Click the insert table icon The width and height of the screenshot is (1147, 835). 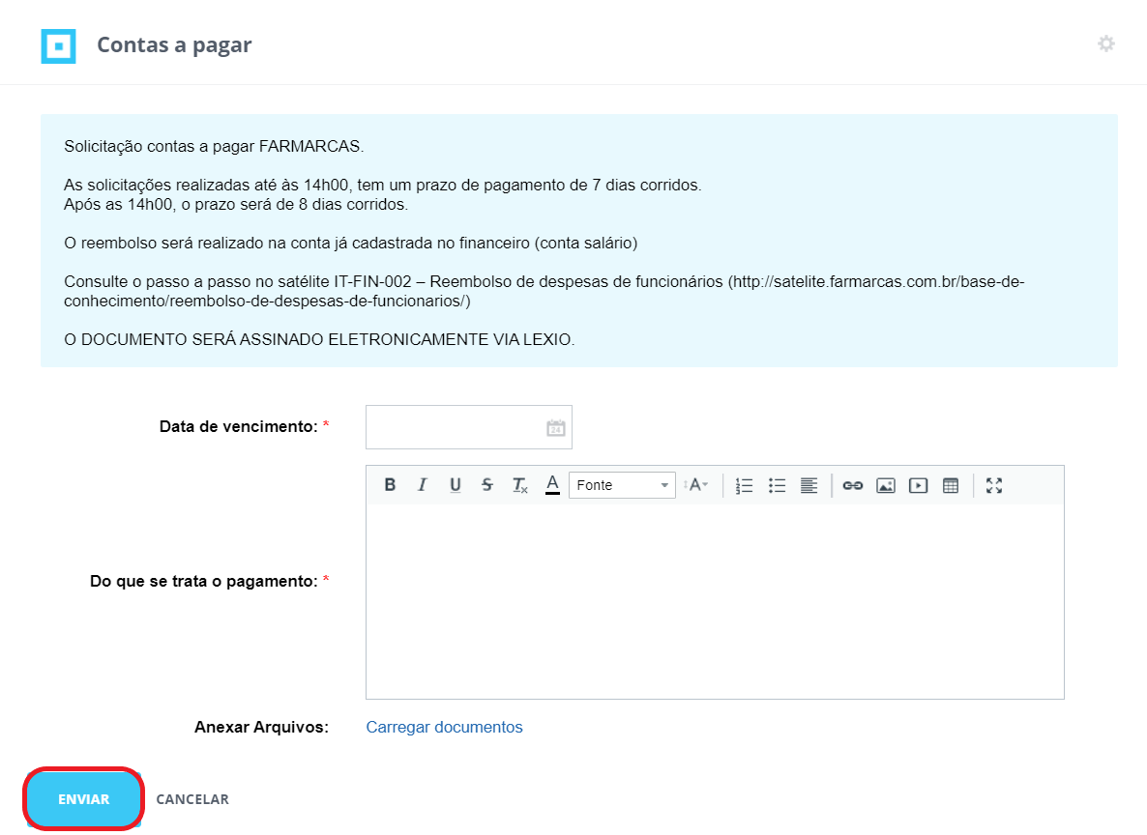951,485
